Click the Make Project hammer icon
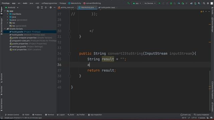The image size is (214, 120). click(128, 3)
